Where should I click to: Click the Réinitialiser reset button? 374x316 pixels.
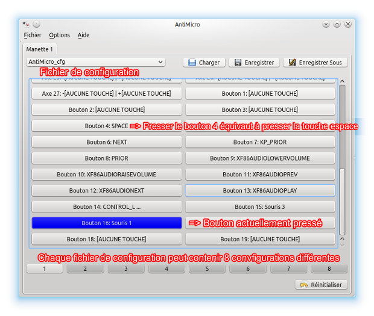point(322,285)
